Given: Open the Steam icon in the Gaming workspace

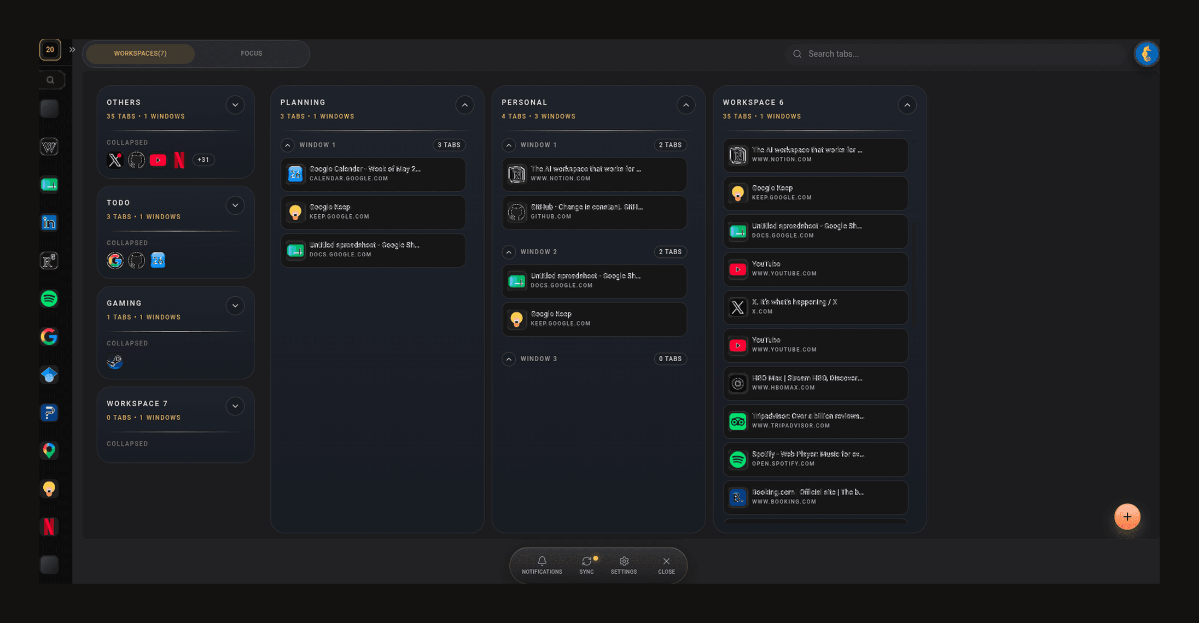Looking at the screenshot, I should click(115, 361).
